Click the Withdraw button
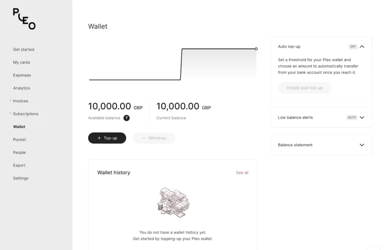Image resolution: width=386 pixels, height=250 pixels. point(154,138)
